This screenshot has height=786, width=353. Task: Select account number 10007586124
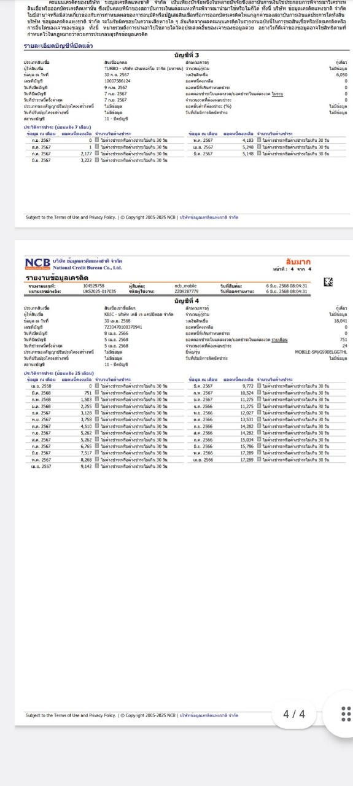pyautogui.click(x=117, y=80)
